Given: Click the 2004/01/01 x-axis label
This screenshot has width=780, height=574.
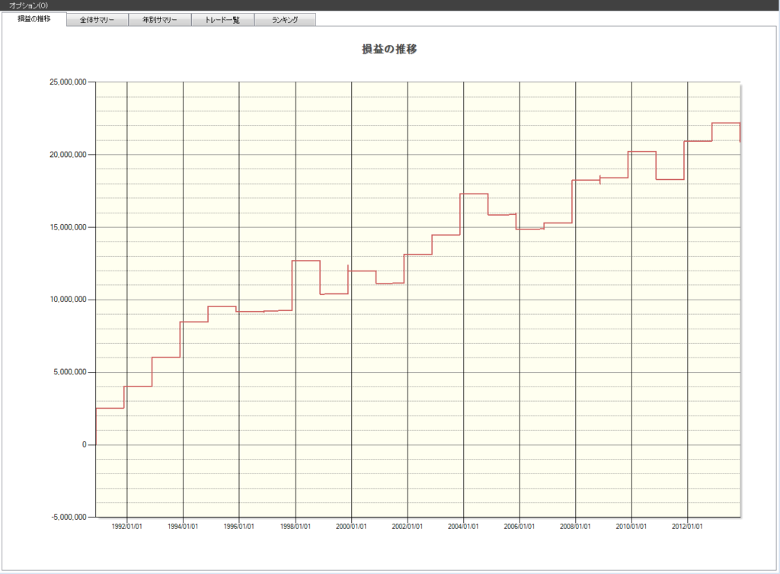Looking at the screenshot, I should click(x=463, y=527).
